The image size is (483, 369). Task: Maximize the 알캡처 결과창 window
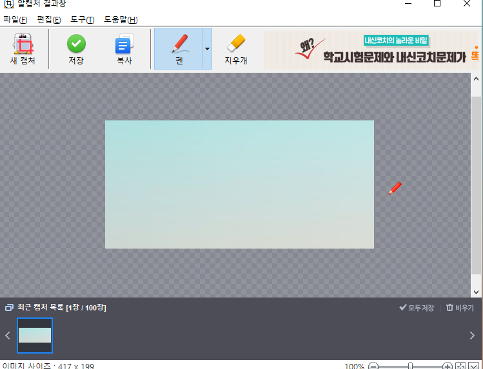(437, 4)
